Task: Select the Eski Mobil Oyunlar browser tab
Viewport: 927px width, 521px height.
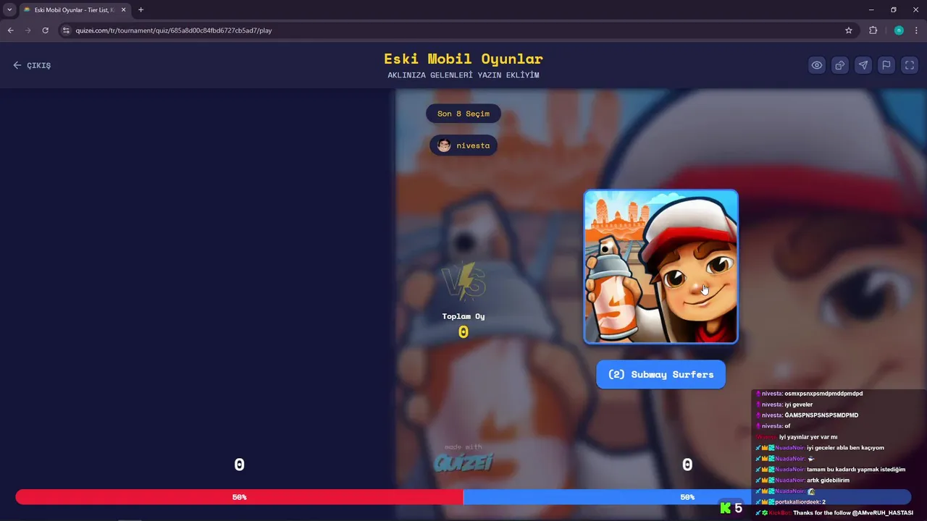Action: pos(75,10)
